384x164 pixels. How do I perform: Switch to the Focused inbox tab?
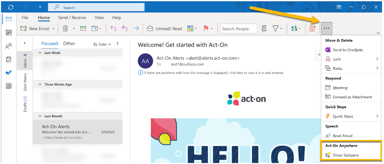point(49,43)
